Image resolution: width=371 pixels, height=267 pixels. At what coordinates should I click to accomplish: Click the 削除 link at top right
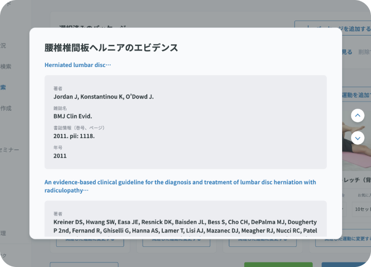(364, 52)
